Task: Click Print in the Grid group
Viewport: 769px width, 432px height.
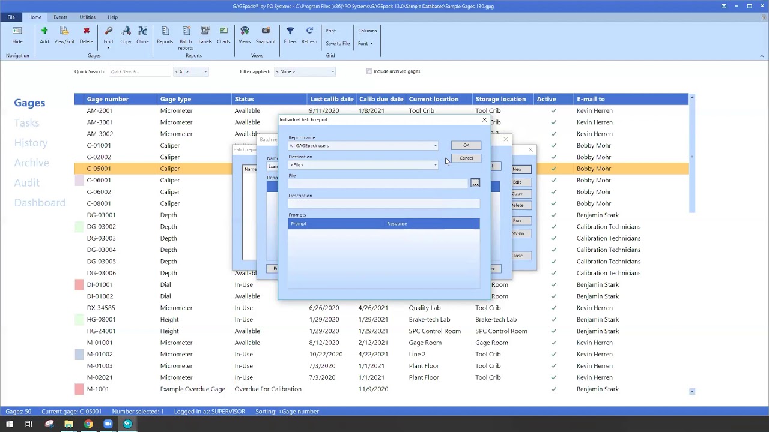Action: click(x=330, y=31)
